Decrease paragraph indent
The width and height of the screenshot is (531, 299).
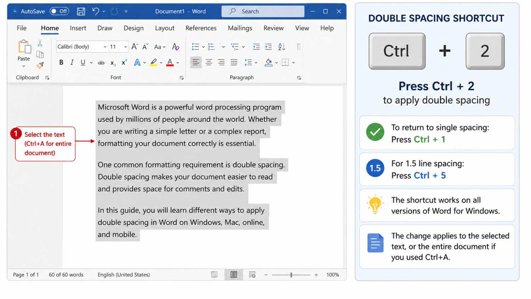(256, 47)
